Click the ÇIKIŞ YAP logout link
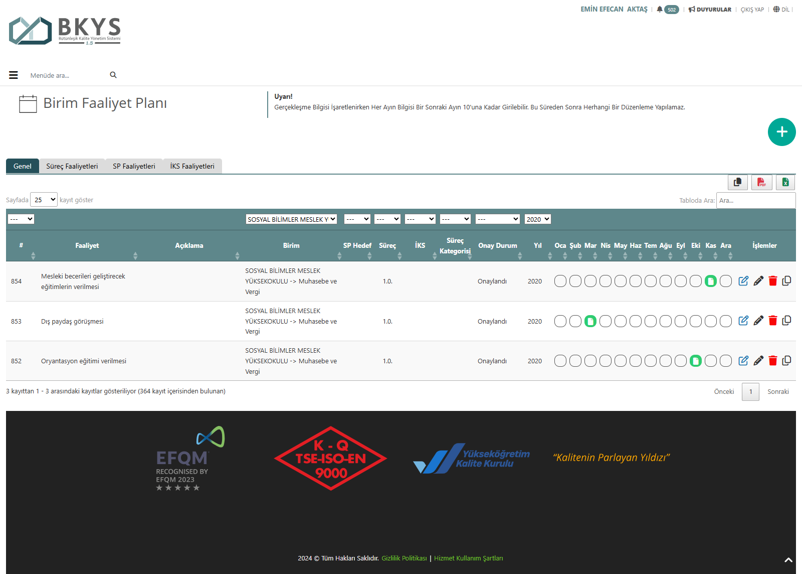Image resolution: width=802 pixels, height=574 pixels. tap(752, 10)
